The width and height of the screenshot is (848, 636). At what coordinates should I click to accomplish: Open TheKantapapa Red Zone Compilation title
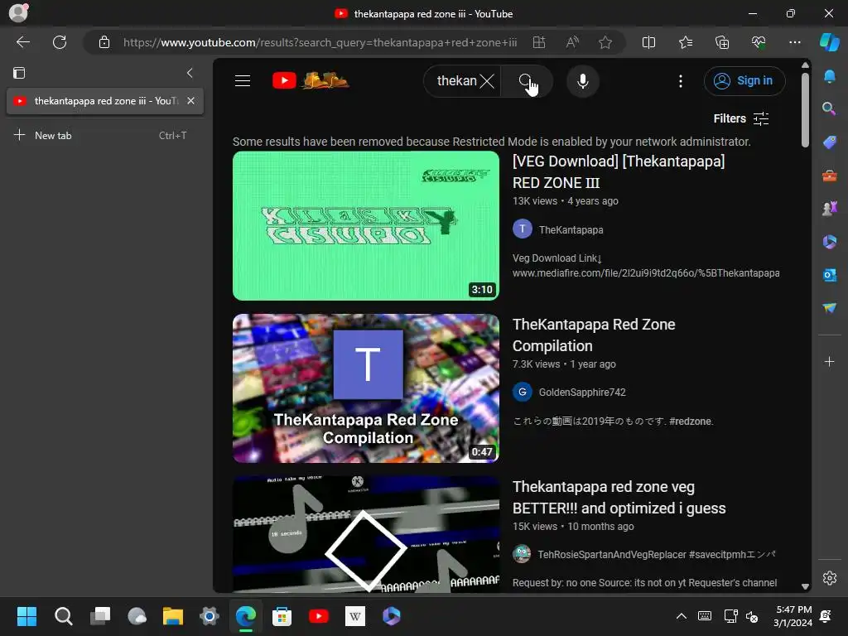click(x=594, y=335)
